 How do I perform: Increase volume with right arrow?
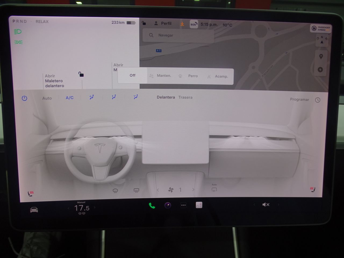tap(278, 205)
